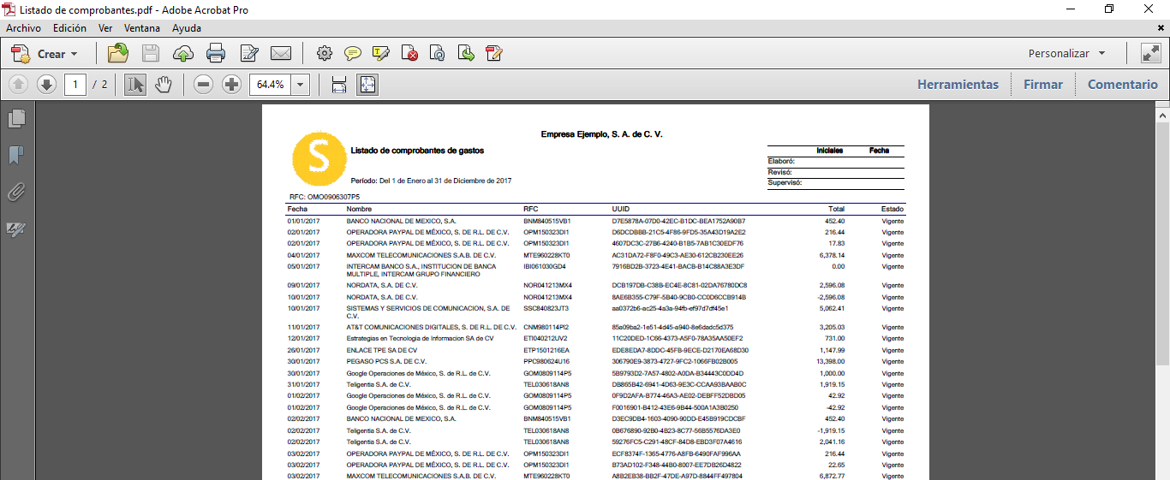Go to next page arrow

coord(46,85)
